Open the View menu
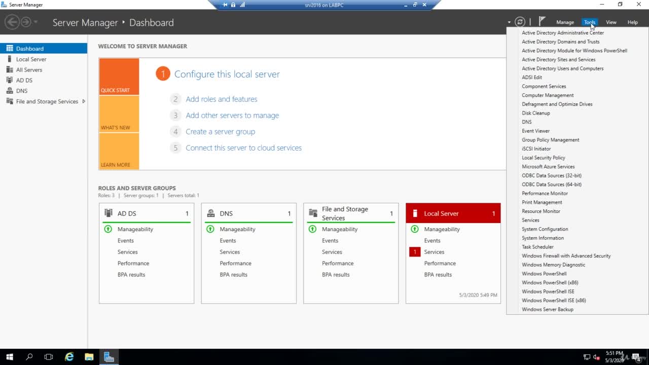This screenshot has width=649, height=365. pos(611,22)
